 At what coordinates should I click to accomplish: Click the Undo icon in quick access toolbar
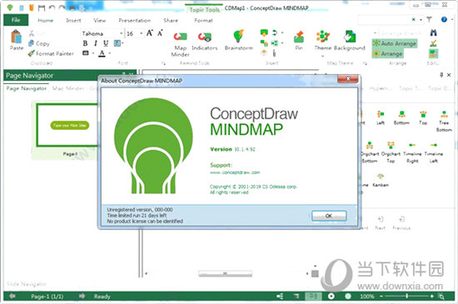(x=52, y=7)
